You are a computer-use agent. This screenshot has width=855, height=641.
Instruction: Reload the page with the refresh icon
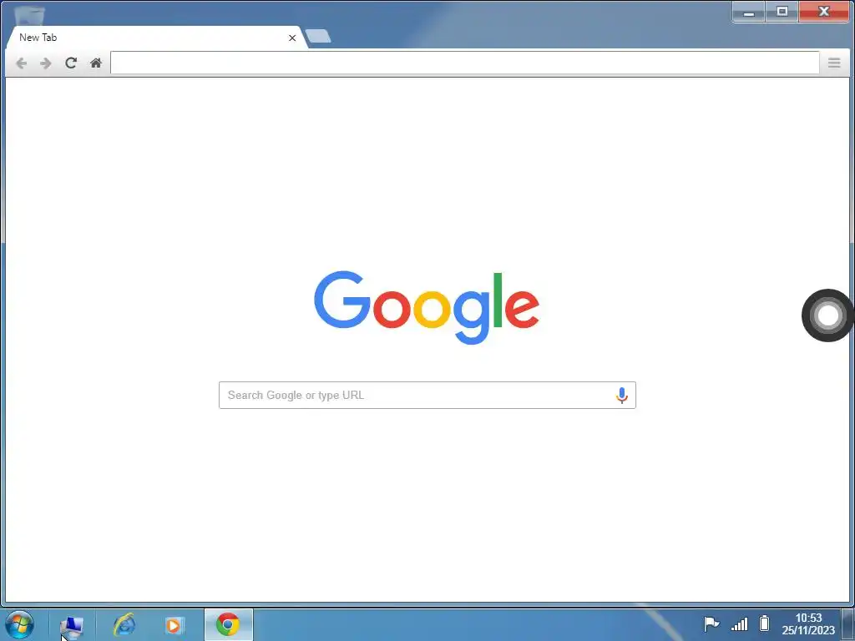coord(71,63)
